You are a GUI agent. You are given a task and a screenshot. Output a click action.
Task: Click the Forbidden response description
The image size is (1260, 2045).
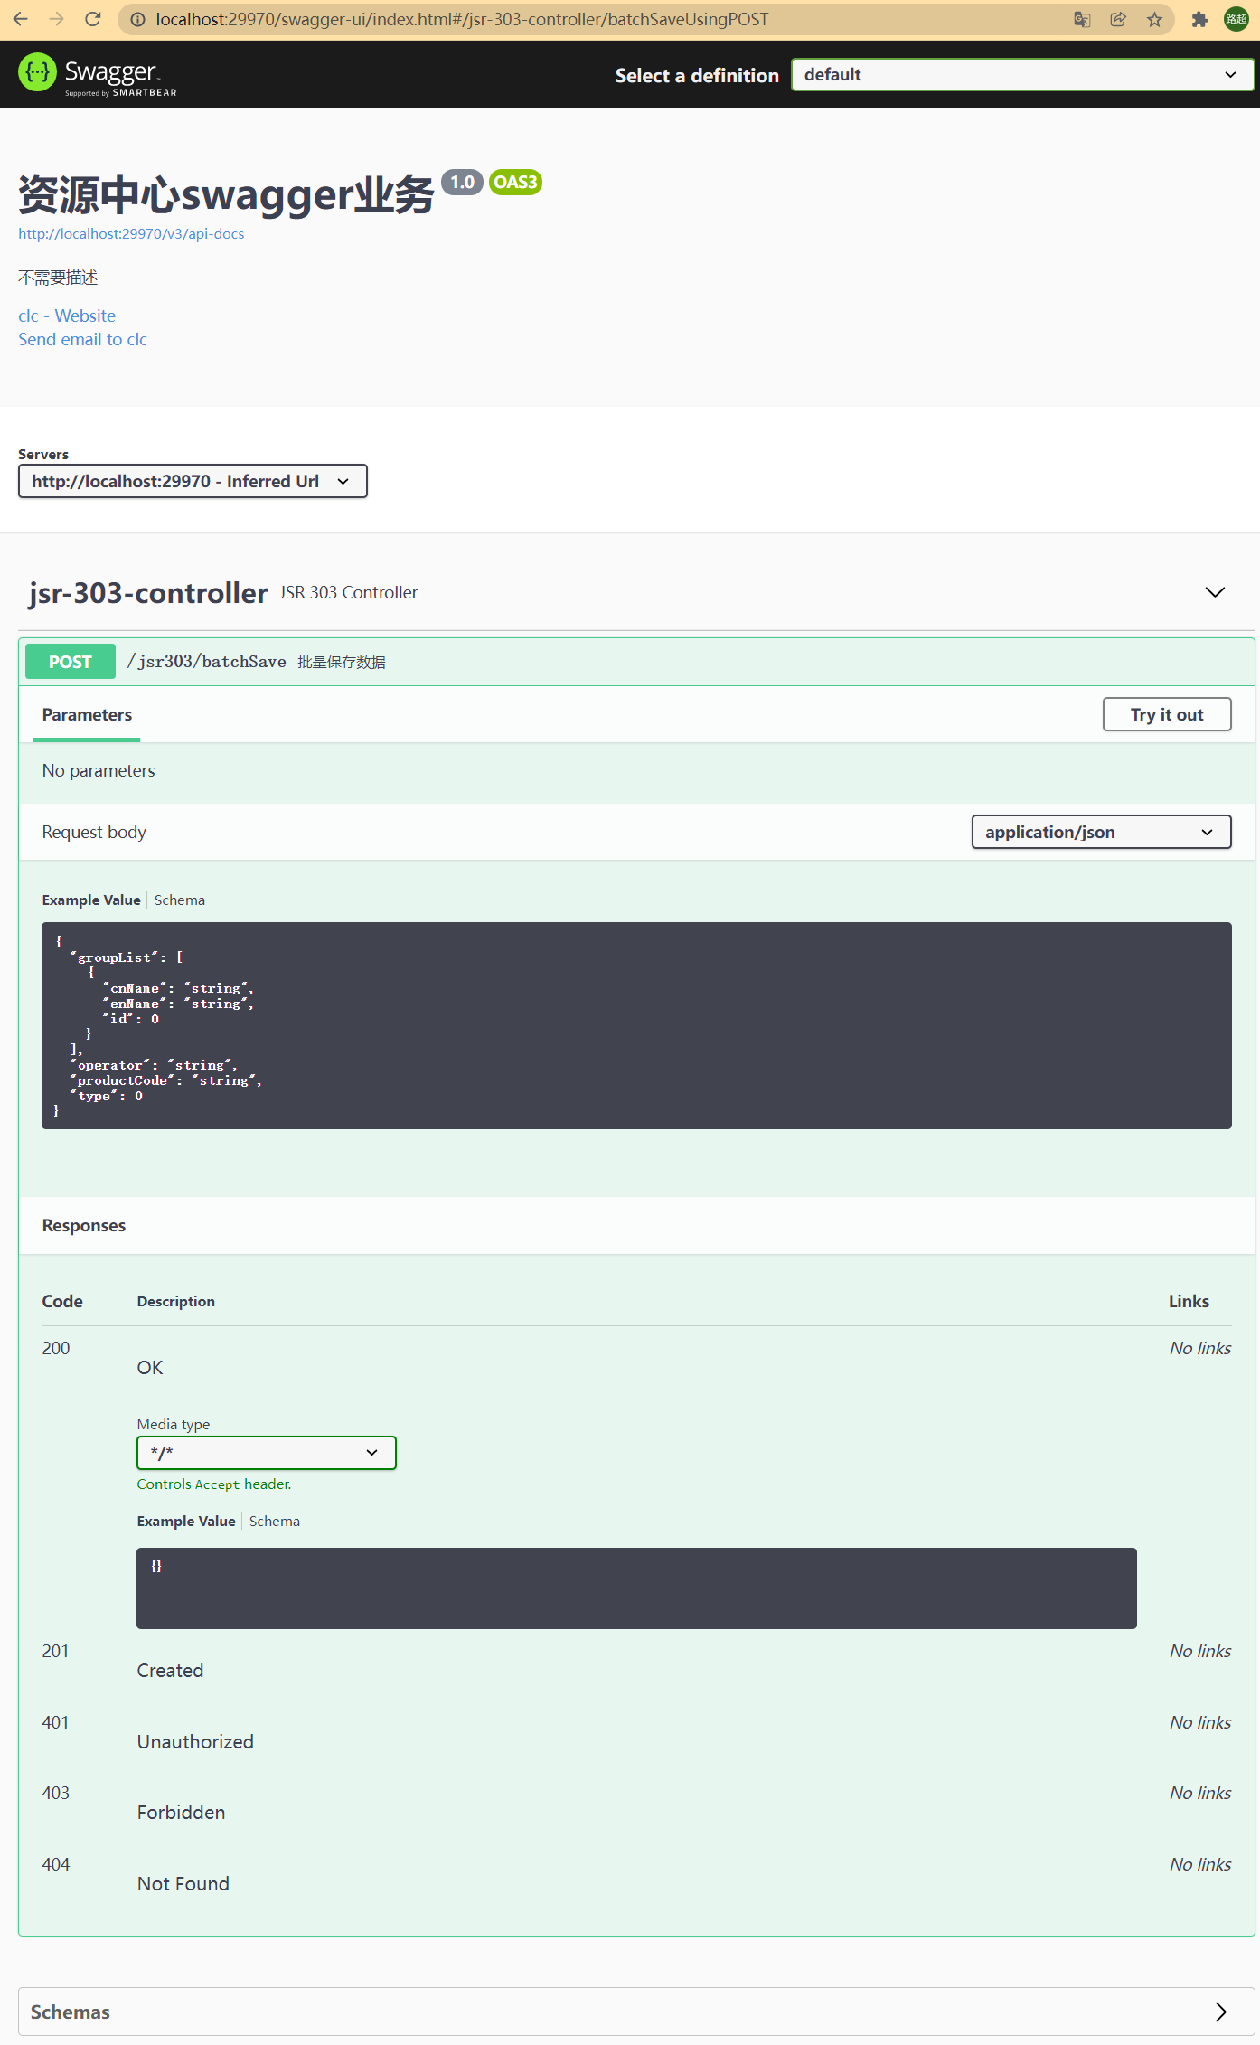(x=181, y=1813)
